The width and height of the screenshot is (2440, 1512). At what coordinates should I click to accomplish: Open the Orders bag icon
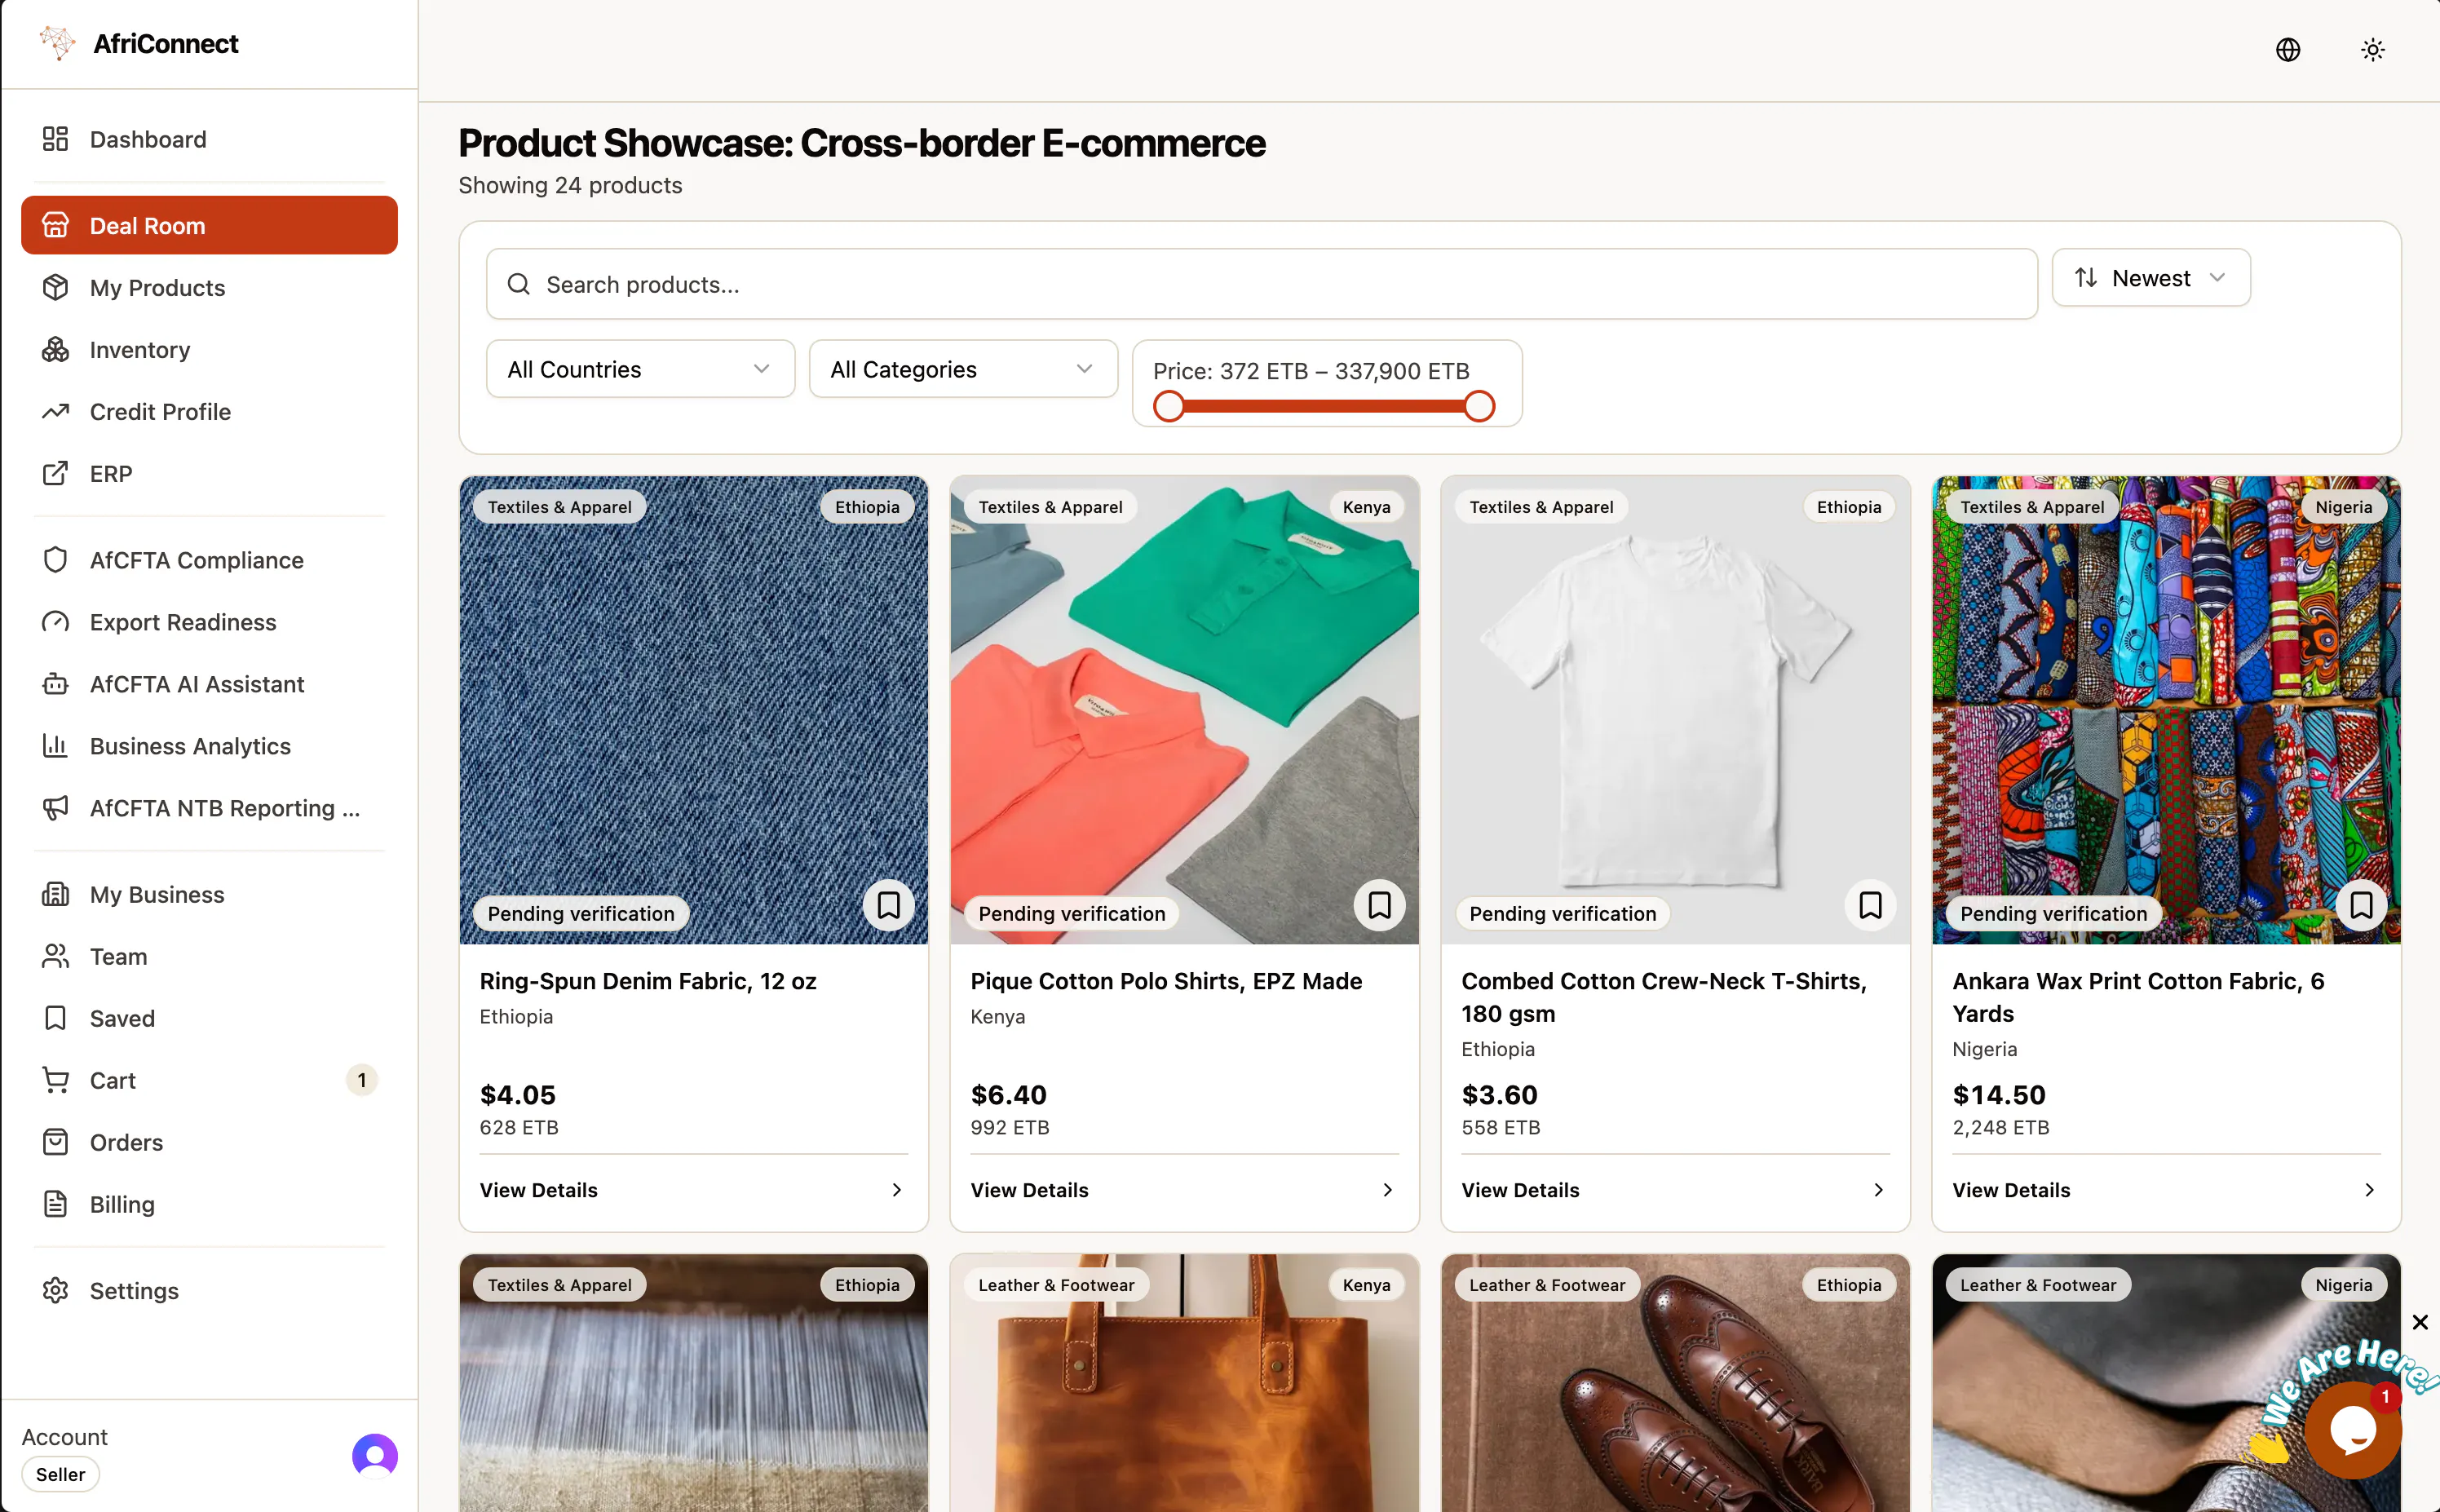(55, 1142)
